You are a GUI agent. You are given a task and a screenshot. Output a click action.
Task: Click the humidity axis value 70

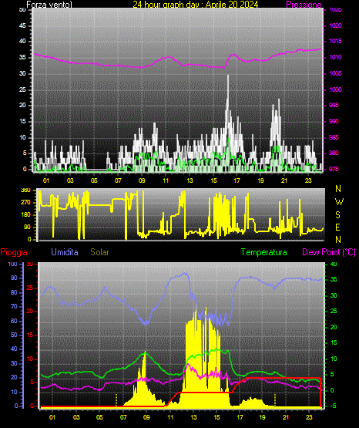click(x=14, y=306)
